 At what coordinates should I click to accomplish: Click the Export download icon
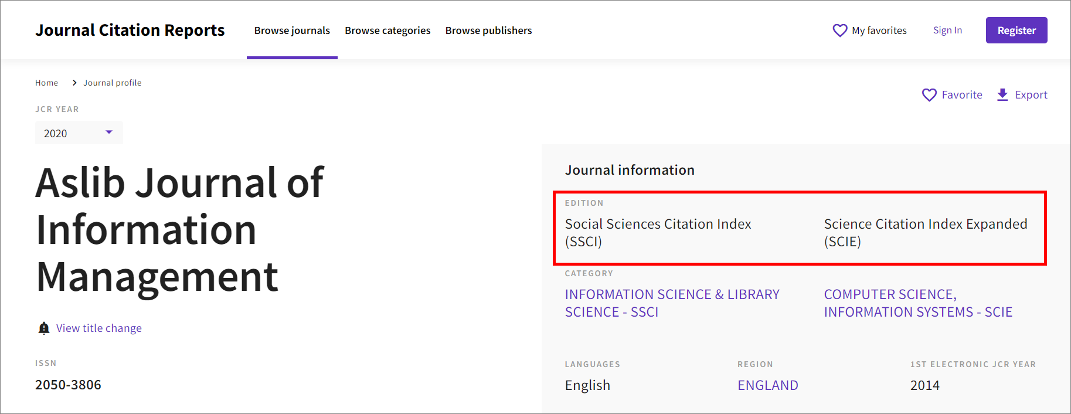(x=1002, y=95)
